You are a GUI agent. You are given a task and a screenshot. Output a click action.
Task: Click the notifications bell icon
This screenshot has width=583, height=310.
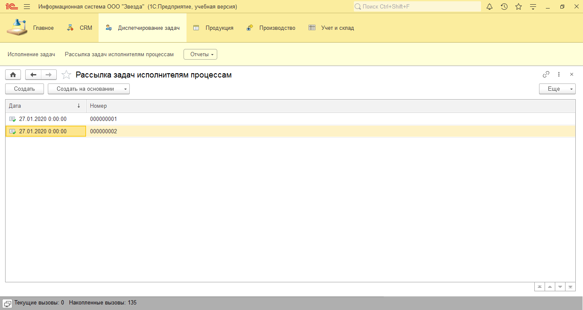point(490,7)
